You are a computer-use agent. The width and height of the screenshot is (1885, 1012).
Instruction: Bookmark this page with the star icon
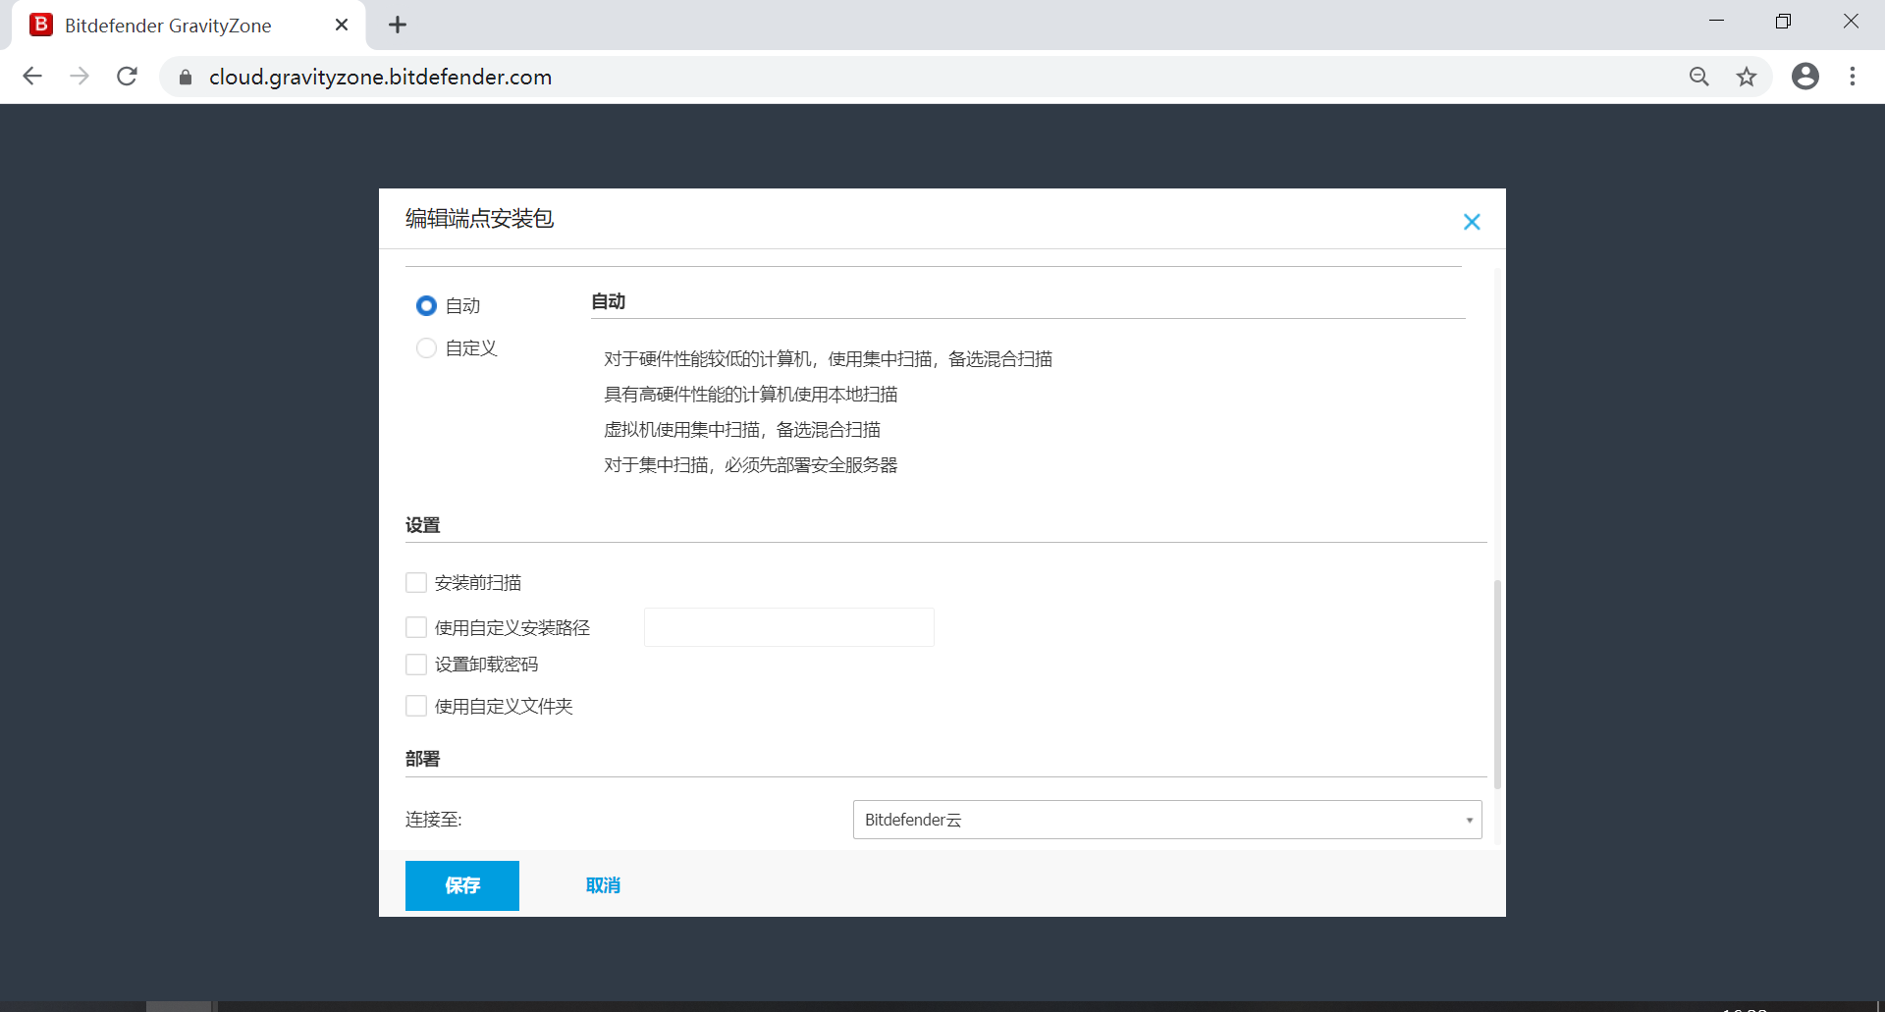[x=1746, y=77]
